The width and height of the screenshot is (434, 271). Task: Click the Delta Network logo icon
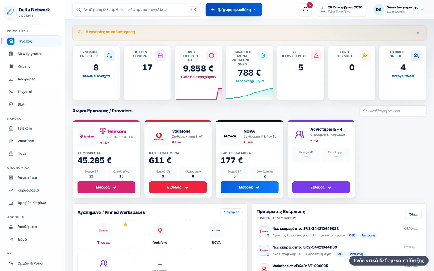11,12
